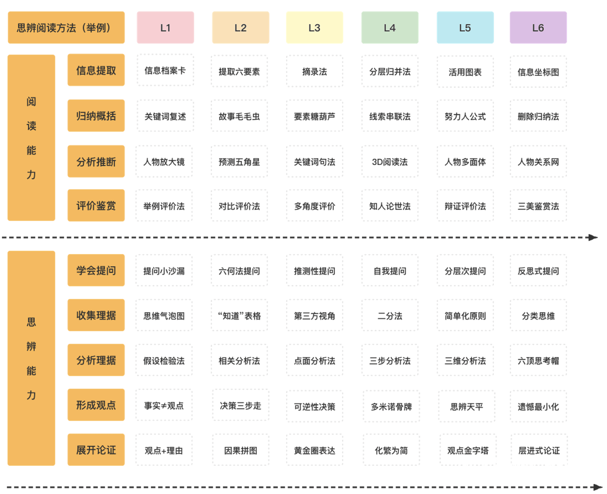Select the 二分法 cell

(x=390, y=316)
